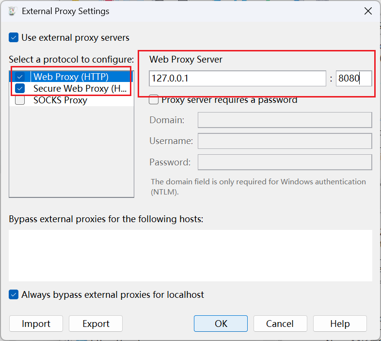The height and width of the screenshot is (341, 381).
Task: Select the Web Proxy (HTTP) protocol row
Action: pyautogui.click(x=71, y=77)
